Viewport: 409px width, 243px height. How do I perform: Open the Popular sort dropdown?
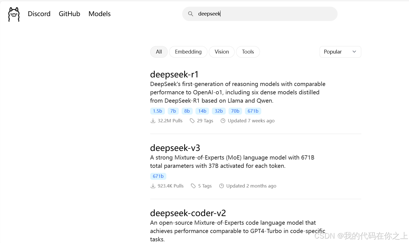(340, 52)
